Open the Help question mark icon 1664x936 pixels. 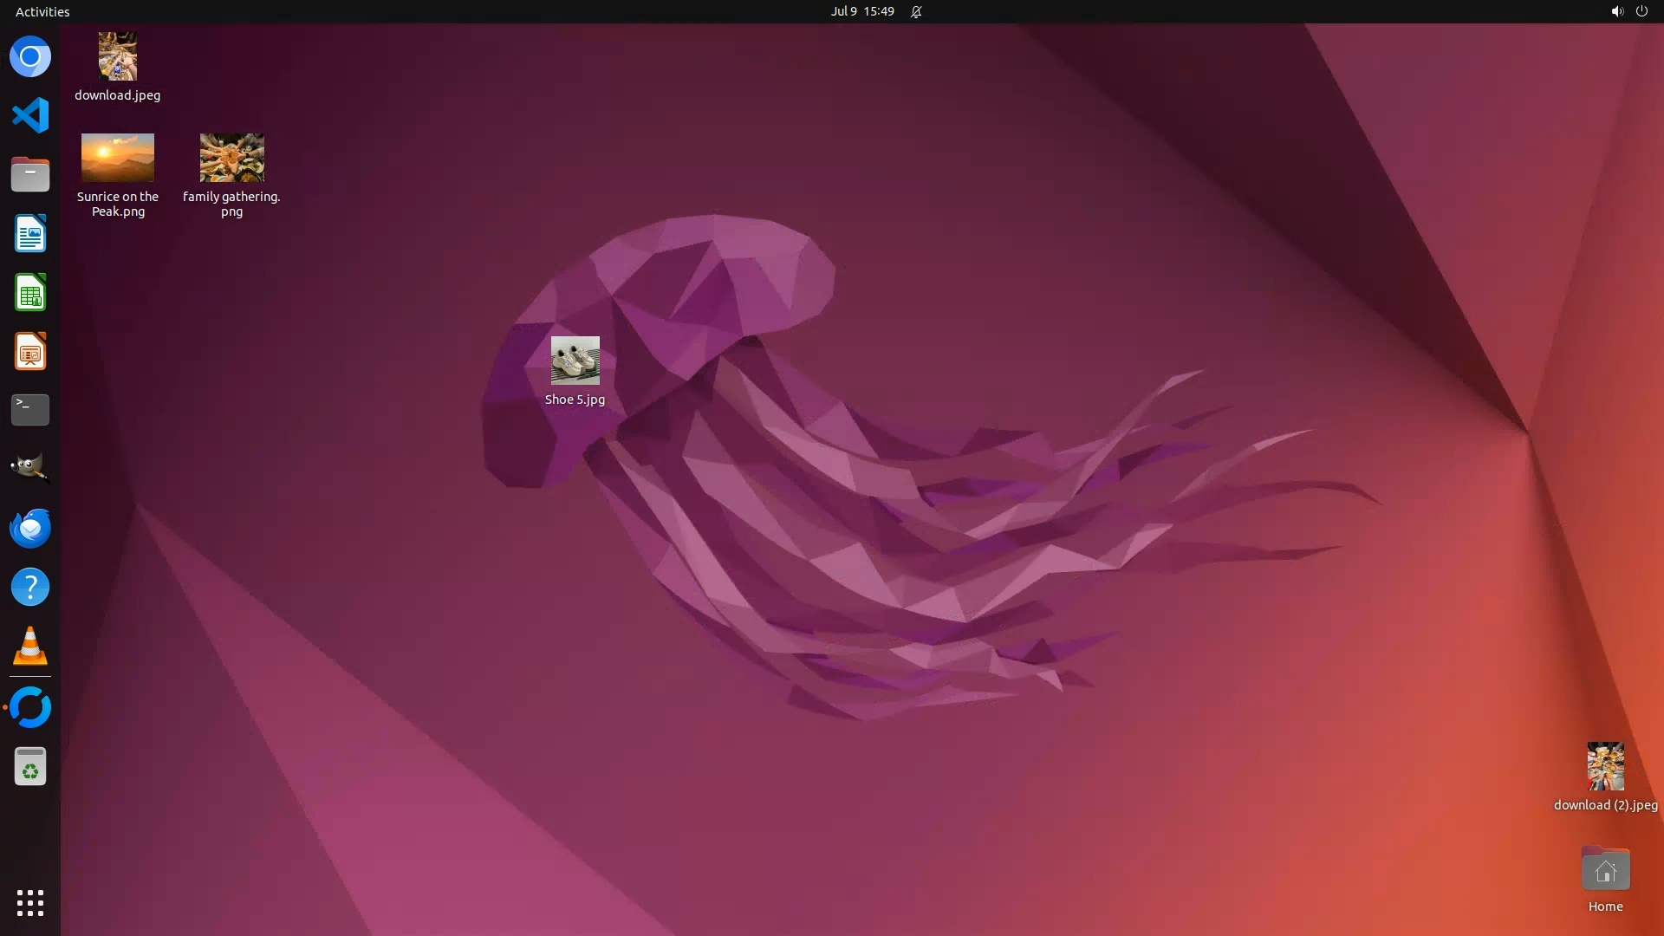pyautogui.click(x=30, y=588)
